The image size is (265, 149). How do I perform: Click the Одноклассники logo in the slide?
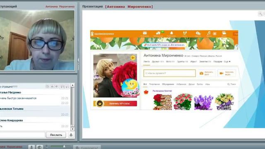(102, 34)
